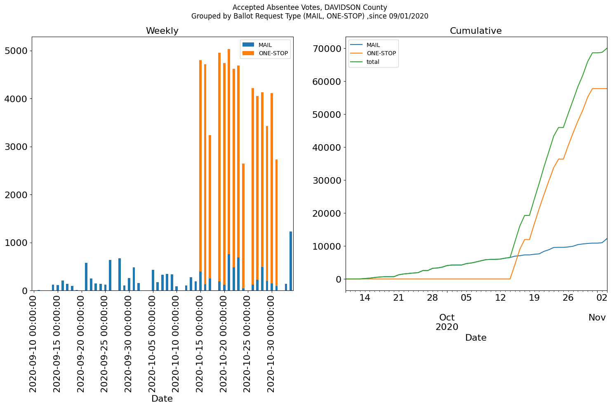Screen dimensions: 612x407
Task: Click the '2020-10-15 00:00:00' date tick label
Action: coord(200,343)
